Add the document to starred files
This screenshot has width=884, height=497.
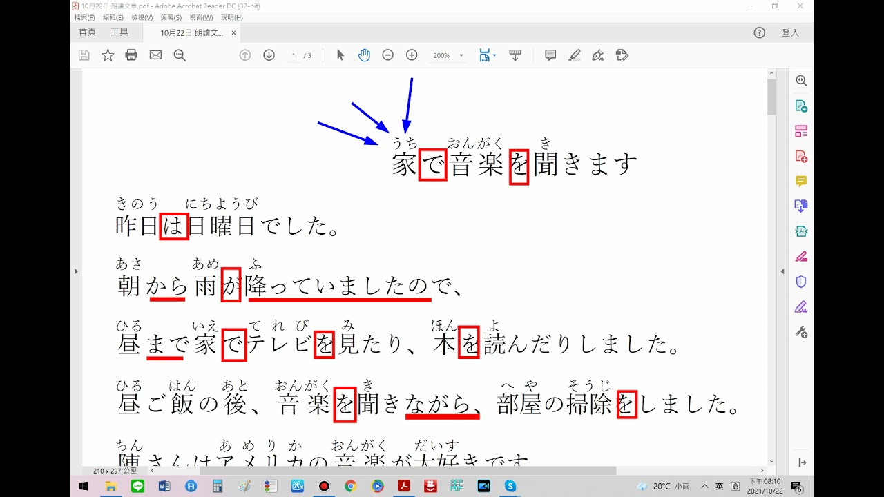(x=108, y=55)
